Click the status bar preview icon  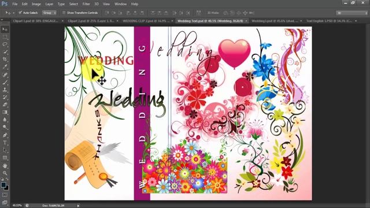tap(27, 206)
